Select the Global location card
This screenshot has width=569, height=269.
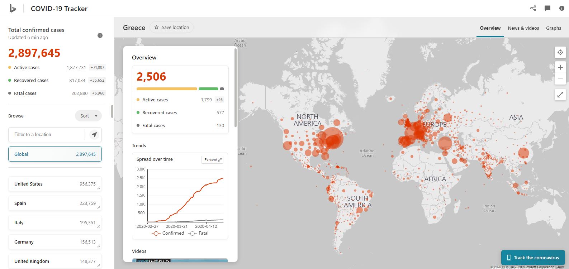55,154
